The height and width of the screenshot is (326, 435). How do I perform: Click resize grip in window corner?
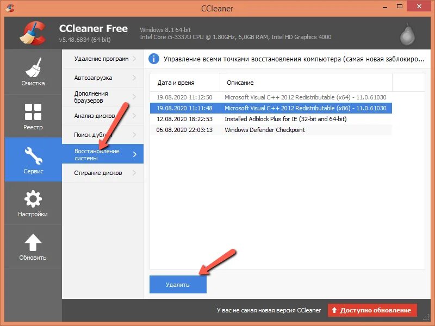tap(426, 317)
